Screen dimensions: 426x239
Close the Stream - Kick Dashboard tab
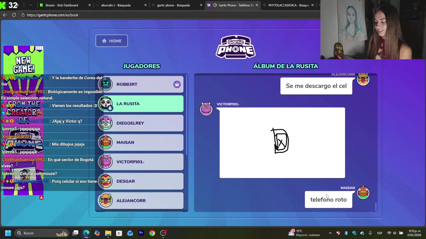pyautogui.click(x=90, y=5)
